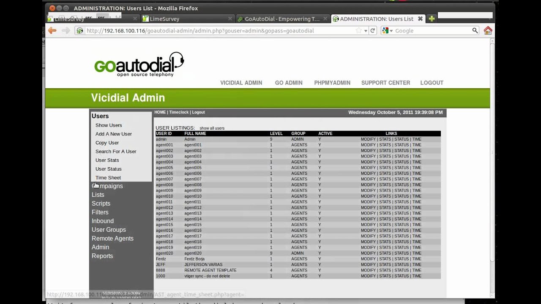Click the search magnifier icon

tap(475, 30)
